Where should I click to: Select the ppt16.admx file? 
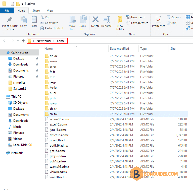tap(116, 151)
